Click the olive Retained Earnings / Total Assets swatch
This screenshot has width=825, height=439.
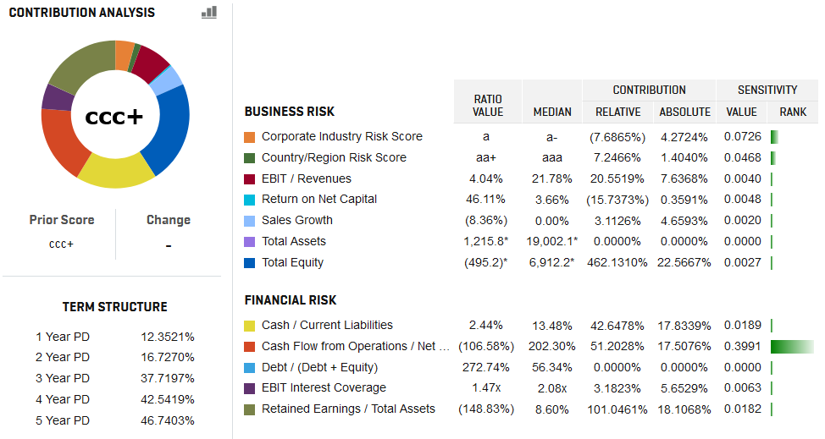[x=249, y=409]
